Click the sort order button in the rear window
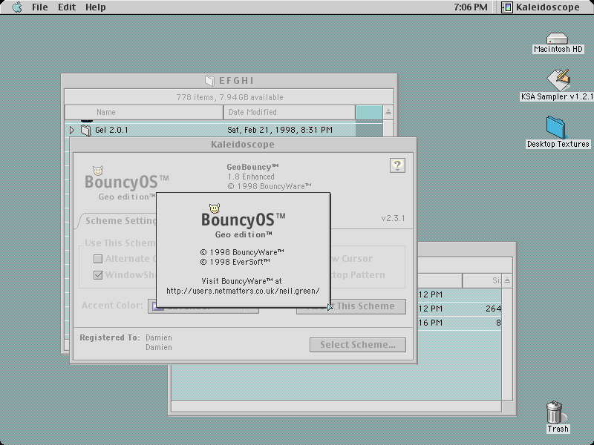The height and width of the screenshot is (445, 594). [x=507, y=280]
